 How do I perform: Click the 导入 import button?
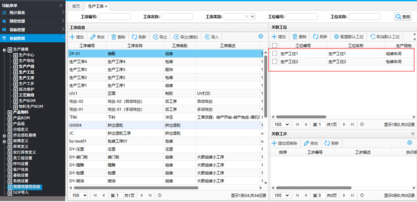[211, 37]
